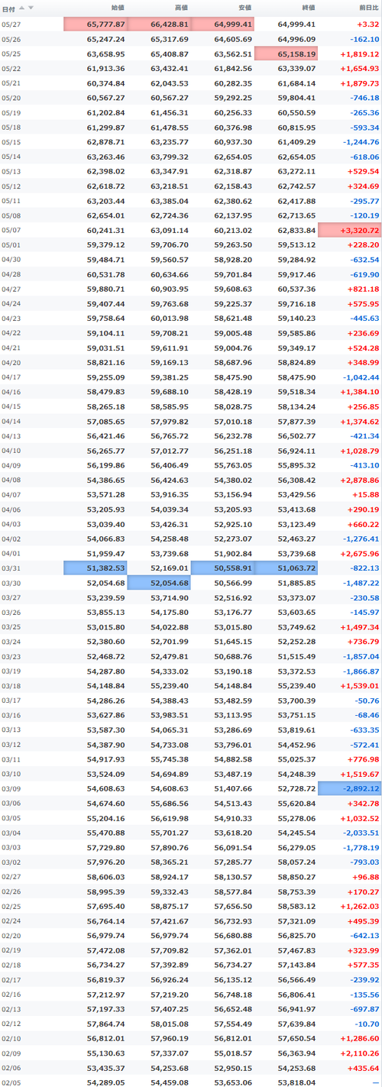The image size is (382, 1087).
Task: Select highlighted high price 66,428.81
Action: 159,24
